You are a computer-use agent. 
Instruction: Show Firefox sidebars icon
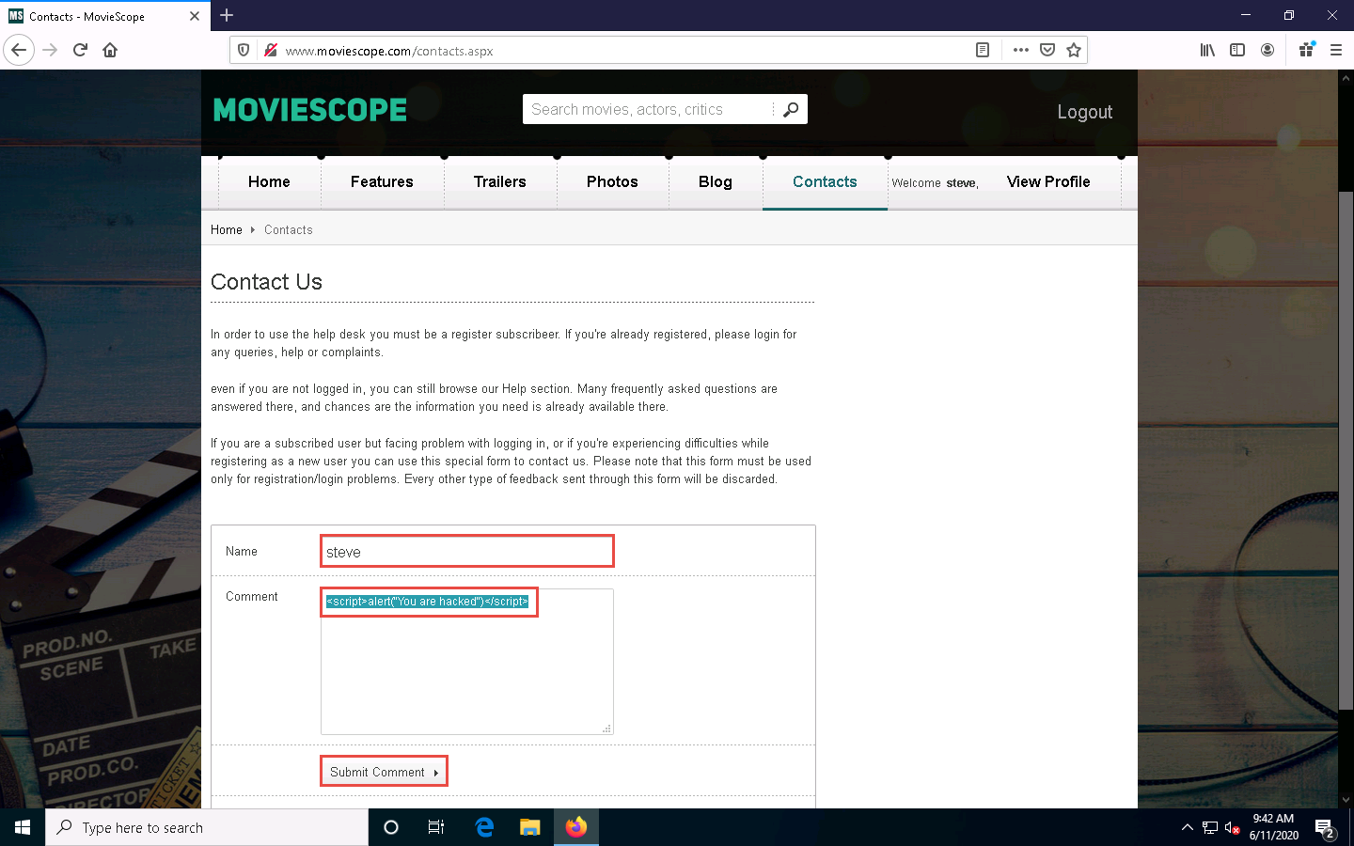[x=1237, y=50]
